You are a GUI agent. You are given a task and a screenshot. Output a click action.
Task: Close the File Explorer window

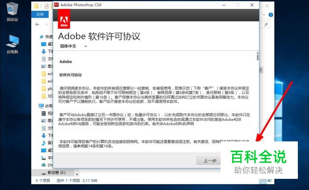coord(267,6)
